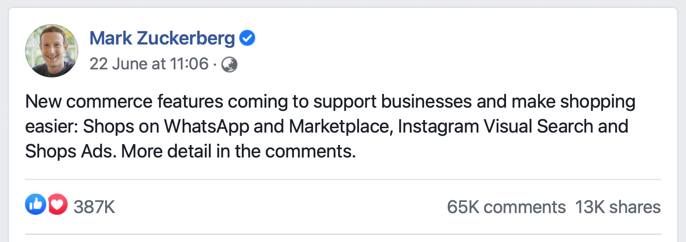View the 13K shares list
The image size is (686, 242).
(618, 207)
